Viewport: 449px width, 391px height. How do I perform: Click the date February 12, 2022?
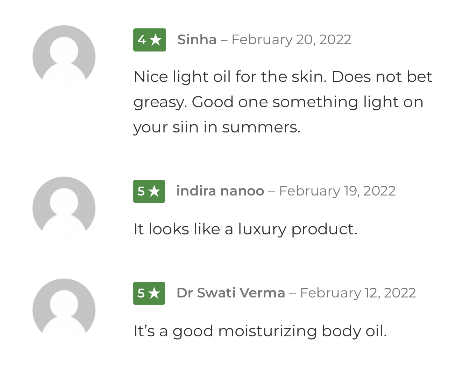(358, 293)
